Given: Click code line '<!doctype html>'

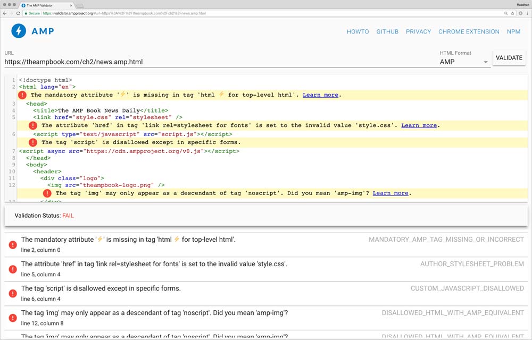Looking at the screenshot, I should (x=45, y=80).
